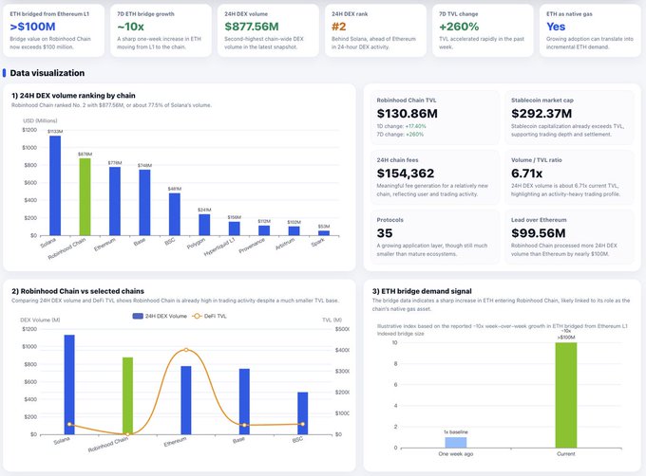Click "2) Robinhood Chain vs selected chains" title
This screenshot has width=646, height=476.
coord(78,291)
